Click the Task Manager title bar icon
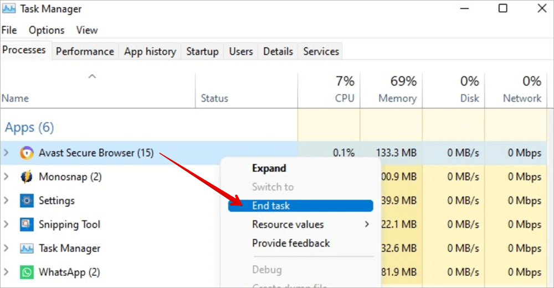Screen dimensions: 554x288 (x=9, y=9)
